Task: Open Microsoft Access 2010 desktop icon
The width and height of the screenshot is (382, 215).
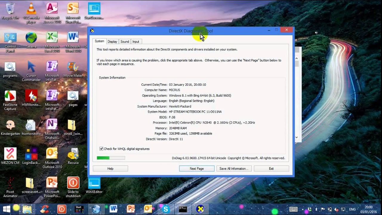Action: 52,13
